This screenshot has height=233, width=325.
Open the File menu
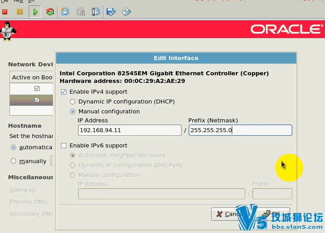tap(4, 1)
